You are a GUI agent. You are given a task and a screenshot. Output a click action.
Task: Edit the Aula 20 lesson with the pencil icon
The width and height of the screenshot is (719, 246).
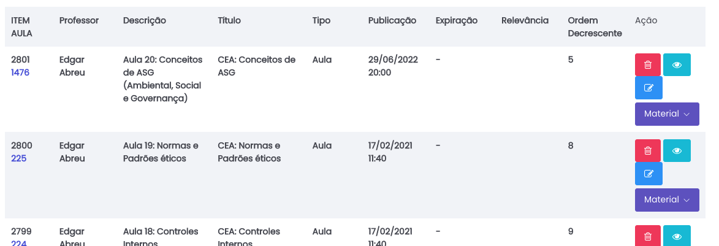649,88
